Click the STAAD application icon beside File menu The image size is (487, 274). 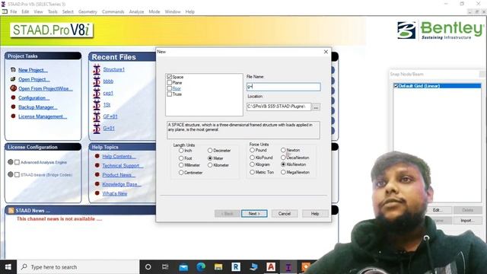5,11
